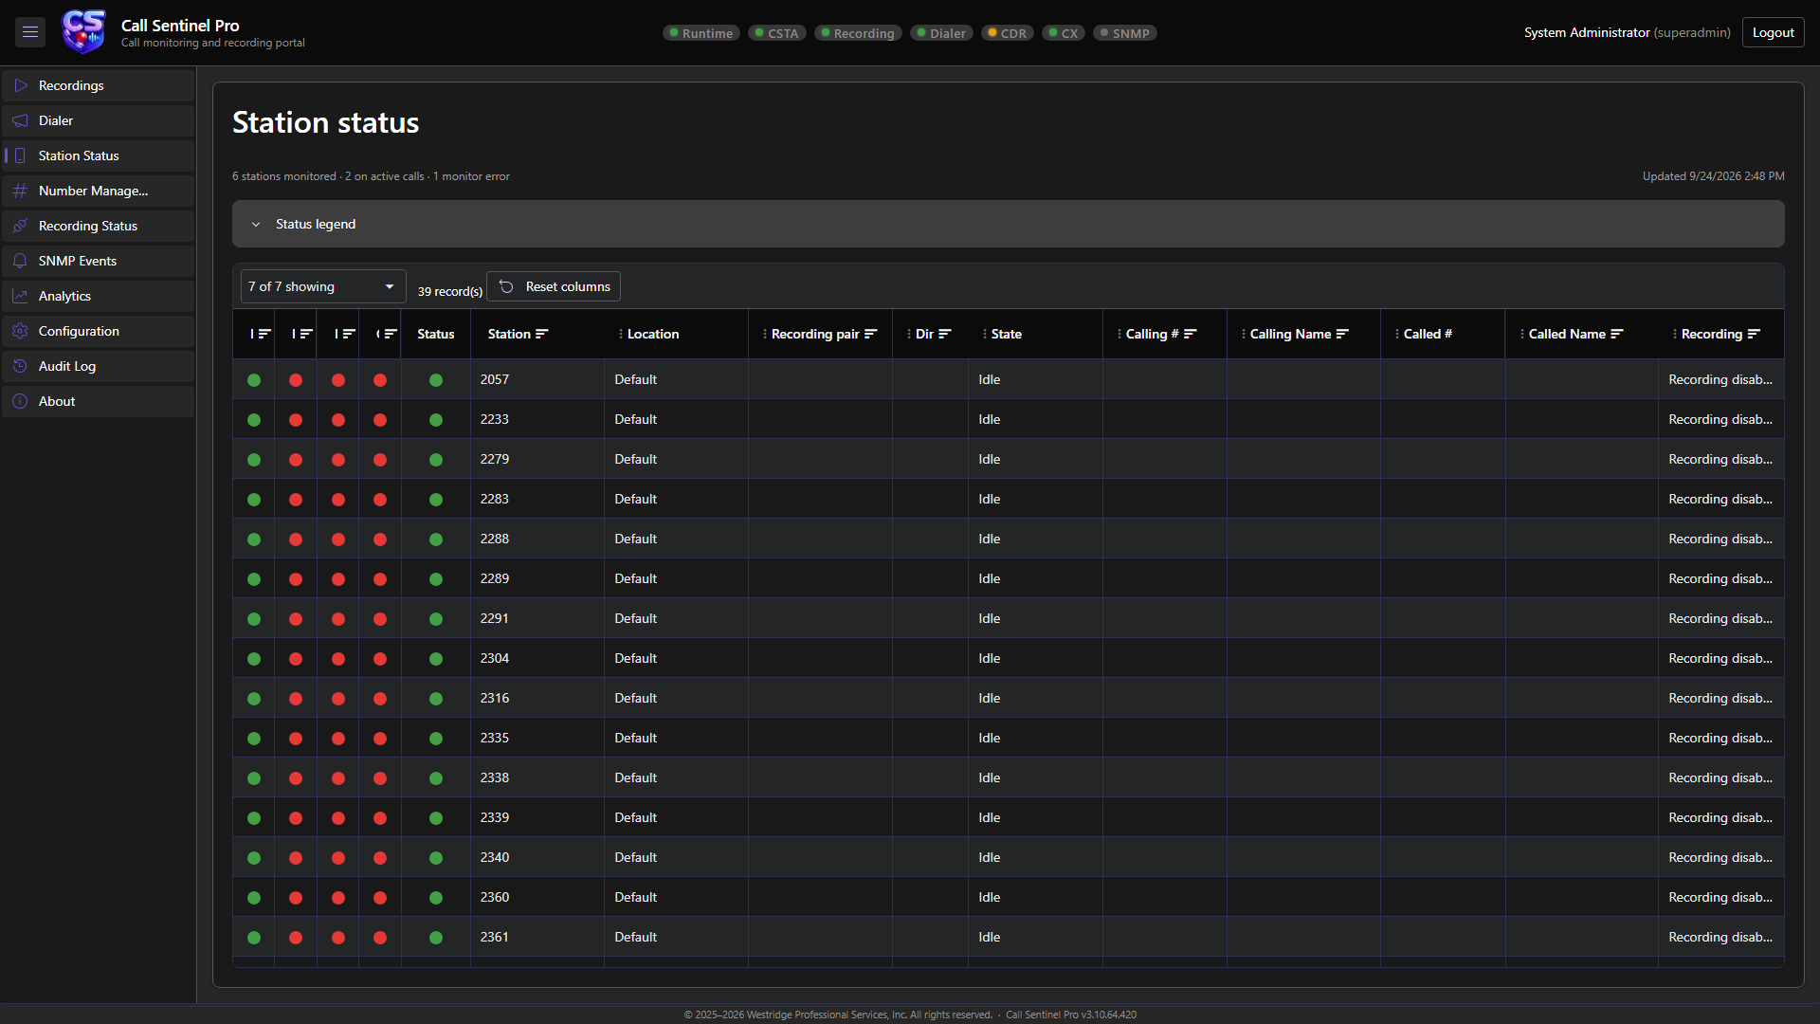The image size is (1820, 1024).
Task: Open Calling Name column filter icon
Action: coord(1342,334)
